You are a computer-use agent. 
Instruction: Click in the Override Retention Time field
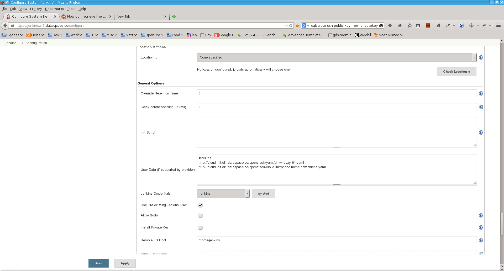tap(337, 93)
